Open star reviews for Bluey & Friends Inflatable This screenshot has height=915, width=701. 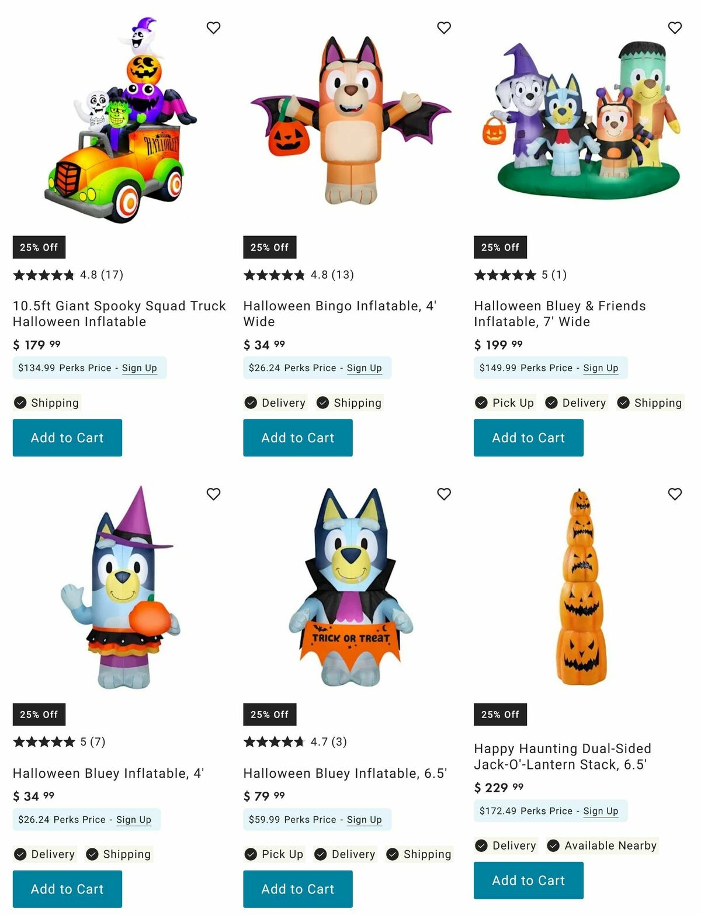click(505, 275)
